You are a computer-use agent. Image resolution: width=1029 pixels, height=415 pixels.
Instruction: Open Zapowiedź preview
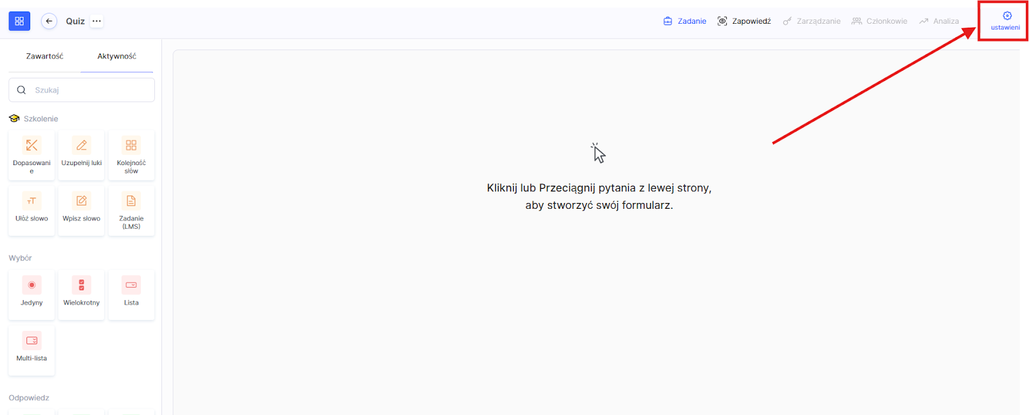coord(744,21)
